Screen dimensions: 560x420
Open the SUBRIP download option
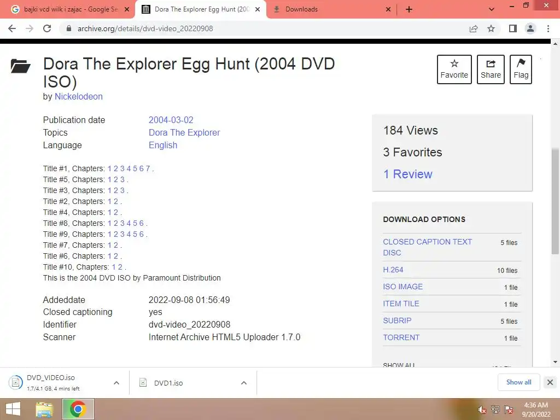coord(397,320)
